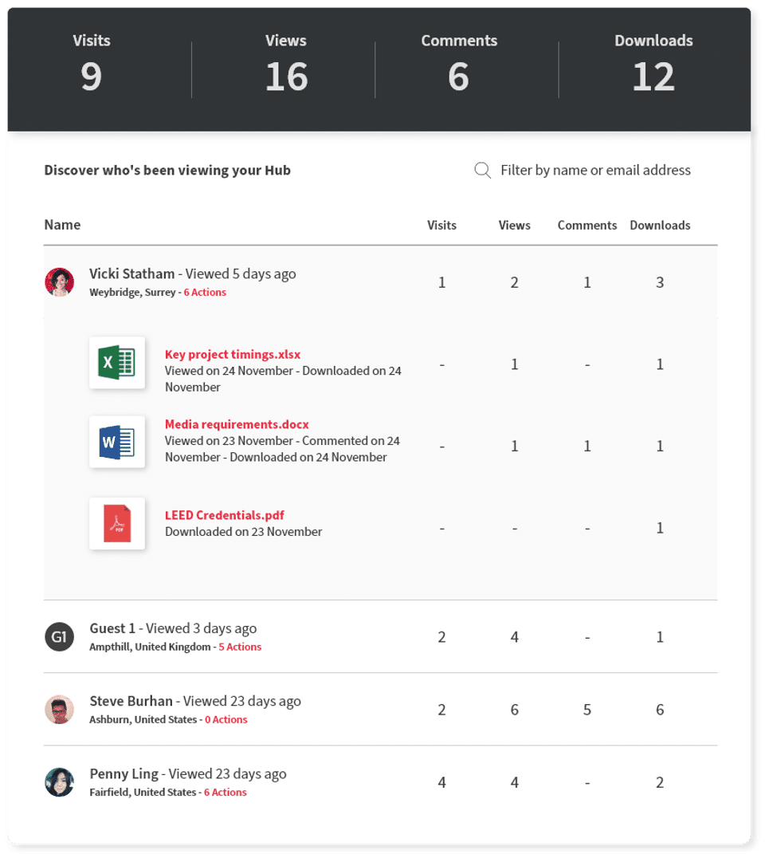This screenshot has height=858, width=765.
Task: Click the Word document icon
Action: pos(117,441)
